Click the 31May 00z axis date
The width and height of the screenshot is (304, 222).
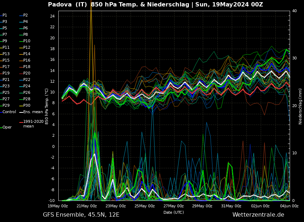click(x=231, y=206)
